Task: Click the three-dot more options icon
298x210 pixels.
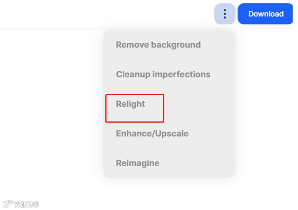Action: click(225, 14)
